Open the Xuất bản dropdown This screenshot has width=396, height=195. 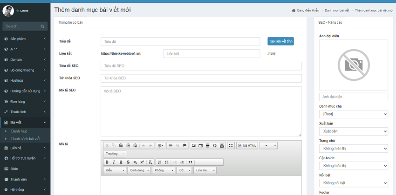tap(353, 131)
